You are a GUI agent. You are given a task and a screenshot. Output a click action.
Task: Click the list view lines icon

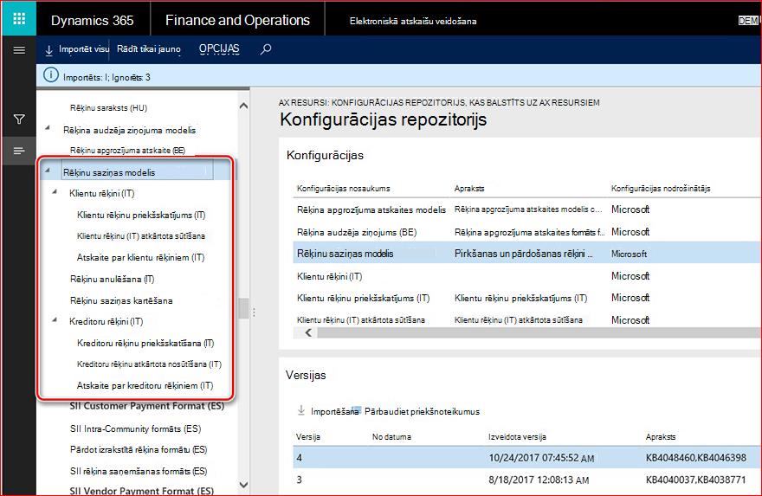(19, 151)
